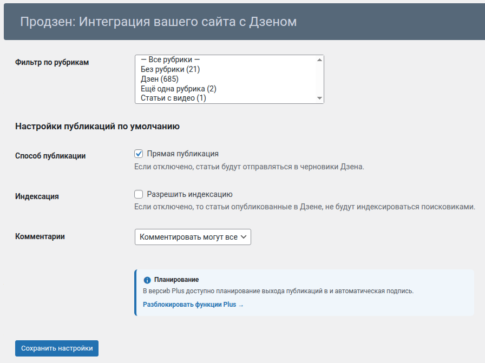
Task: Open the Комментировать могут все dropdown
Action: (x=192, y=237)
